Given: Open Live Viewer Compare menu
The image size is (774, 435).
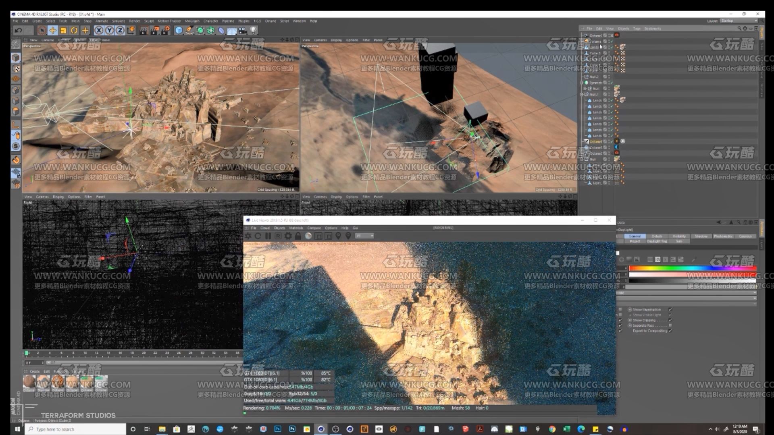Looking at the screenshot, I should point(314,228).
